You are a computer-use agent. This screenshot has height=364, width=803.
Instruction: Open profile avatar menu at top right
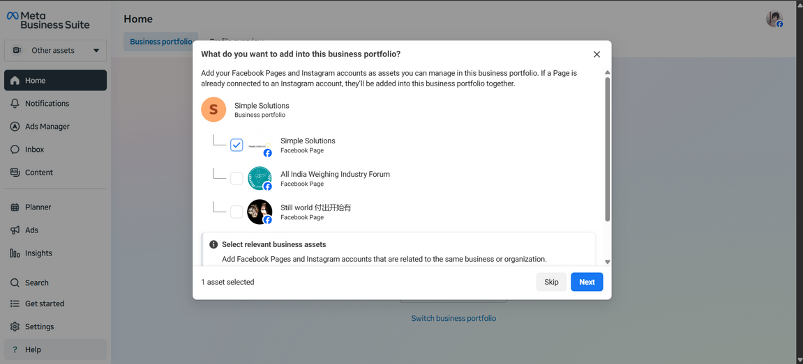(774, 19)
